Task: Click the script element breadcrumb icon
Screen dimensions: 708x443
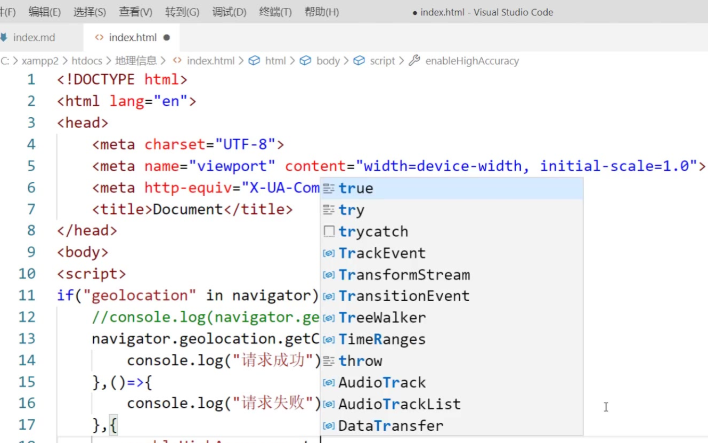Action: point(360,61)
